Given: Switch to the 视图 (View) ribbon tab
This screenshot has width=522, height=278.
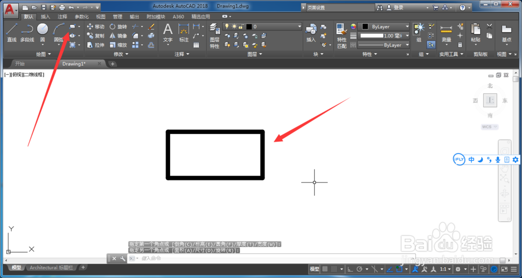Looking at the screenshot, I should 101,17.
